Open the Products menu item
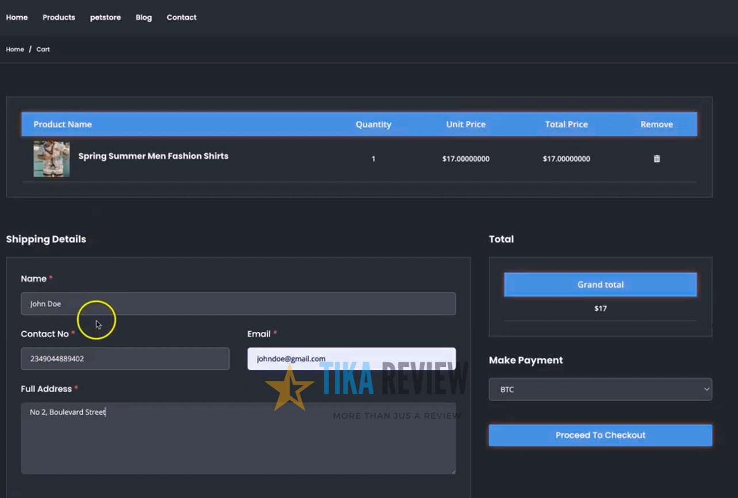This screenshot has width=738, height=498. (59, 17)
